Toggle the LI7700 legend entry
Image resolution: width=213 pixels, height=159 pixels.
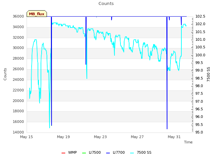115,152
